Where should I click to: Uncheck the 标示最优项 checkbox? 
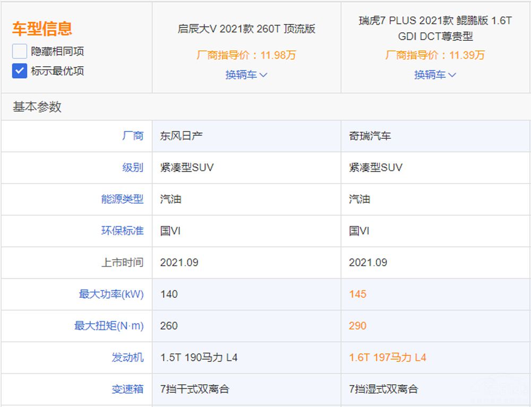coord(20,71)
